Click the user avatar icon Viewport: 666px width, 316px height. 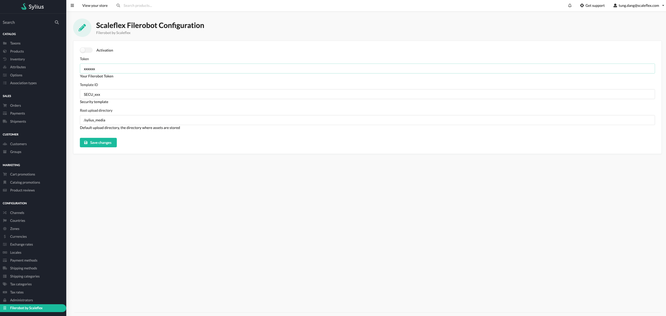click(x=615, y=5)
